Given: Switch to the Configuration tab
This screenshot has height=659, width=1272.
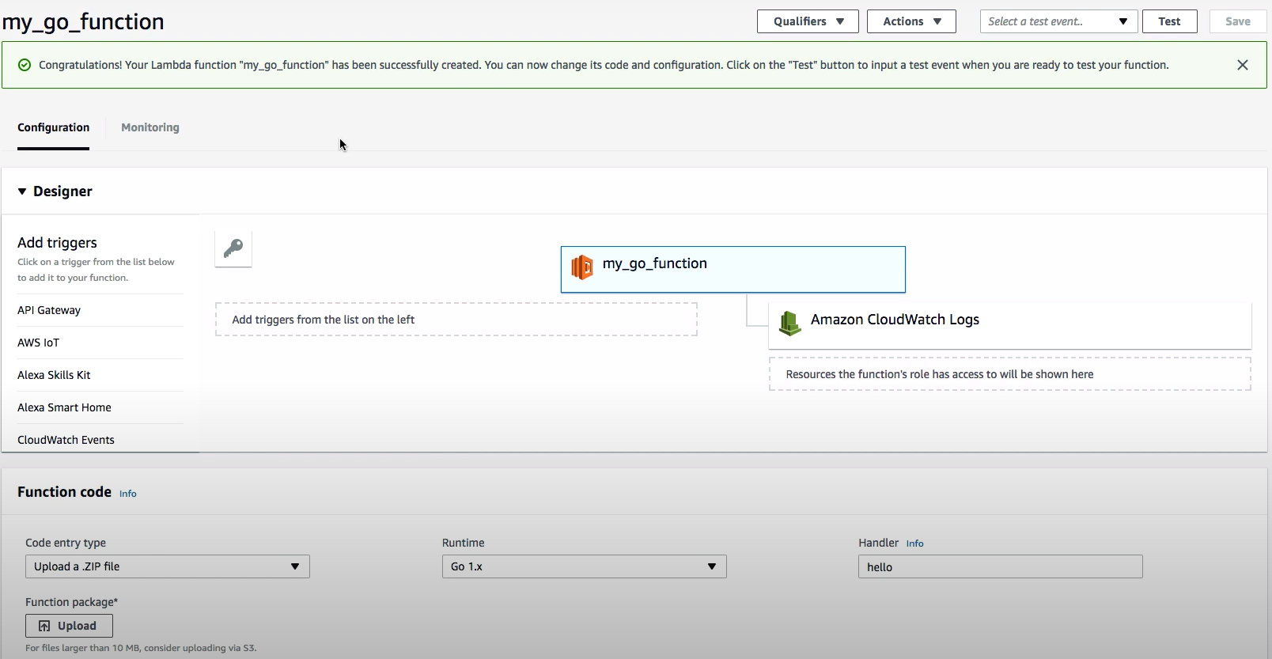Looking at the screenshot, I should [54, 127].
